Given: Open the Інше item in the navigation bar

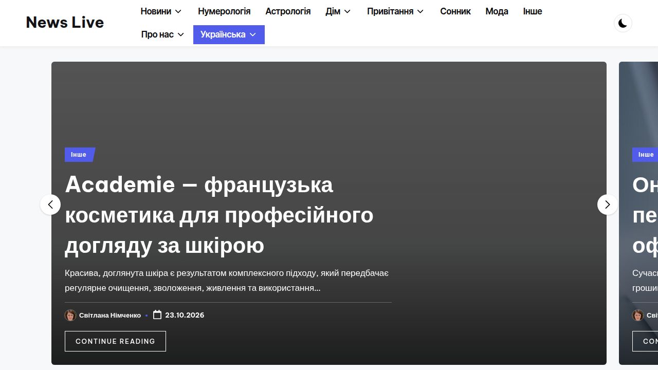Looking at the screenshot, I should pos(533,11).
